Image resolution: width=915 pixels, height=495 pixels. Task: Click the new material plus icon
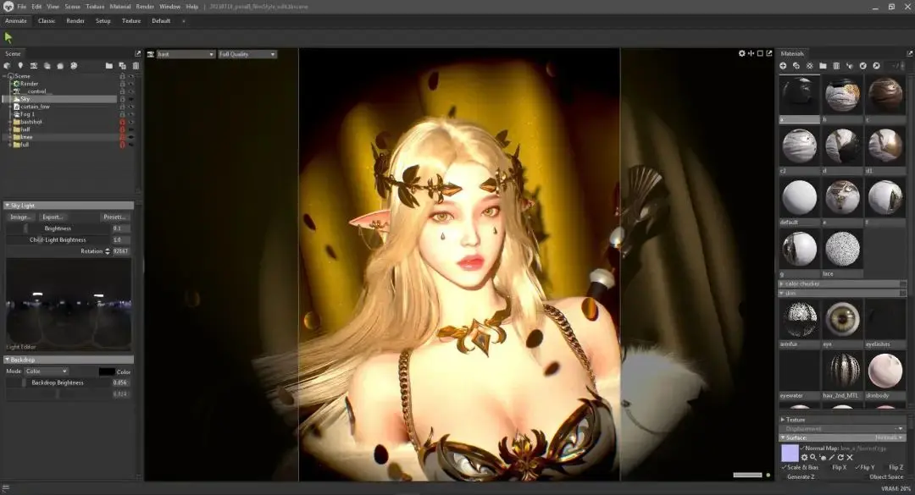(783, 65)
